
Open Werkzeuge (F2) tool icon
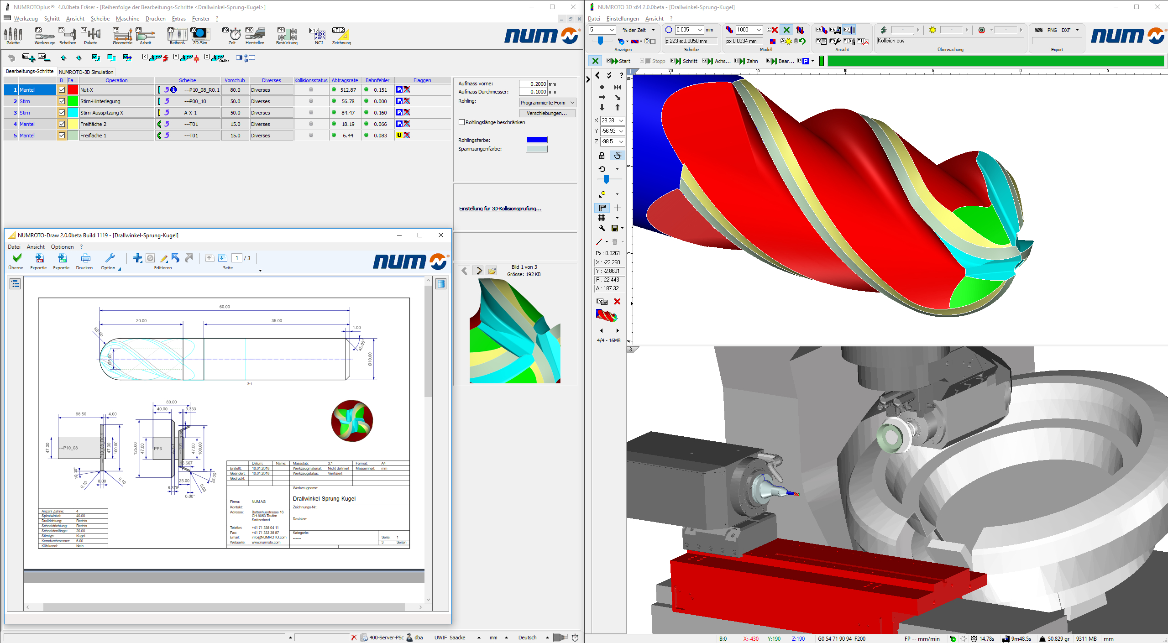[x=45, y=36]
